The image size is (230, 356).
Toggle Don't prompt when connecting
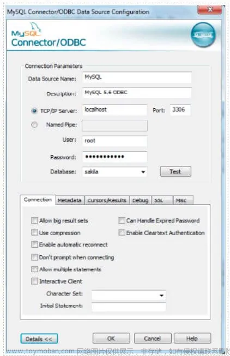coord(34,257)
